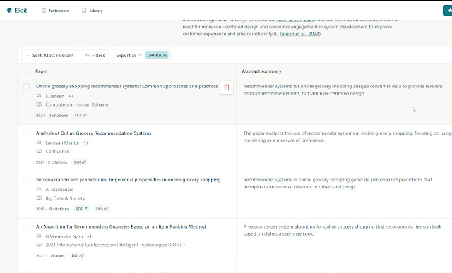Click the Abstract summary column header
Viewport: 452px width, 273px height.
261,71
